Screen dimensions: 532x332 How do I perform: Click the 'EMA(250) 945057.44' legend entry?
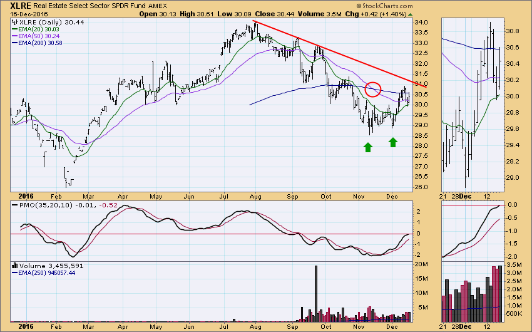(47, 273)
